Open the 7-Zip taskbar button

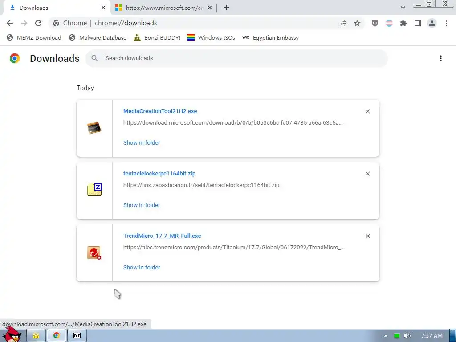[x=77, y=336]
